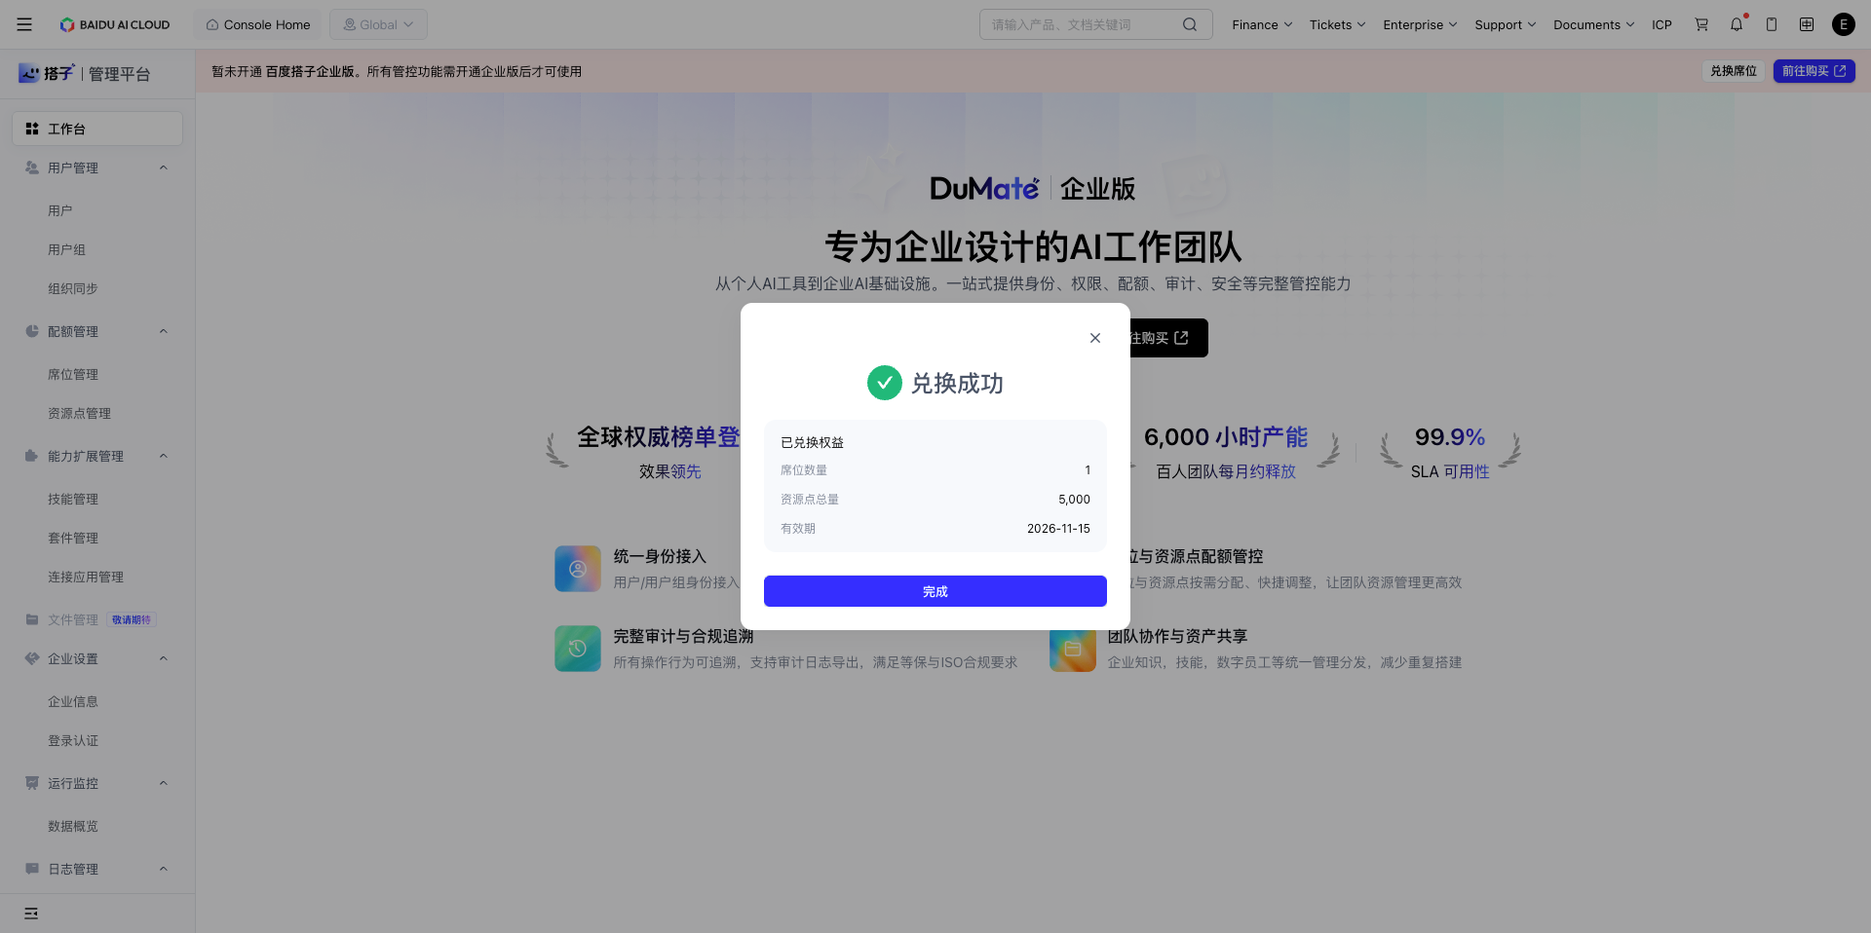
Task: Click the 完成 button
Action: (x=935, y=591)
